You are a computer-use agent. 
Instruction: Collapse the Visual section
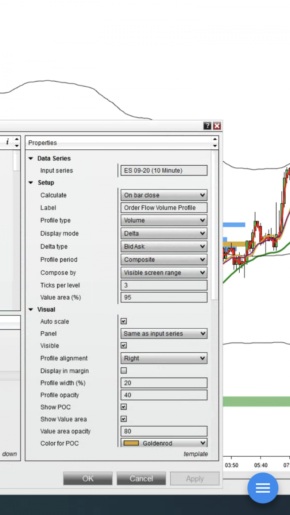[31, 309]
